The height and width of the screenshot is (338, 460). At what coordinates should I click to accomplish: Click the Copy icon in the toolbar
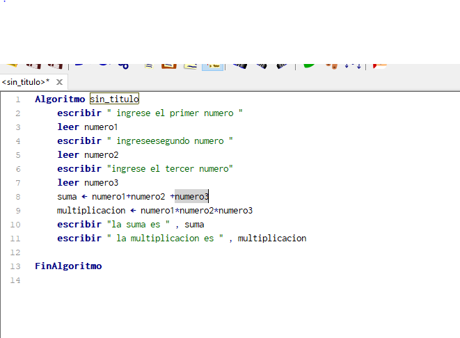pyautogui.click(x=148, y=65)
